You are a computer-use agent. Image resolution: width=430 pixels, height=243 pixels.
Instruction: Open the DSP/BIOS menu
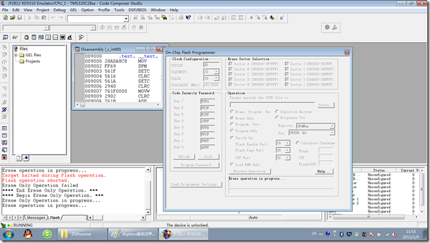coord(137,10)
